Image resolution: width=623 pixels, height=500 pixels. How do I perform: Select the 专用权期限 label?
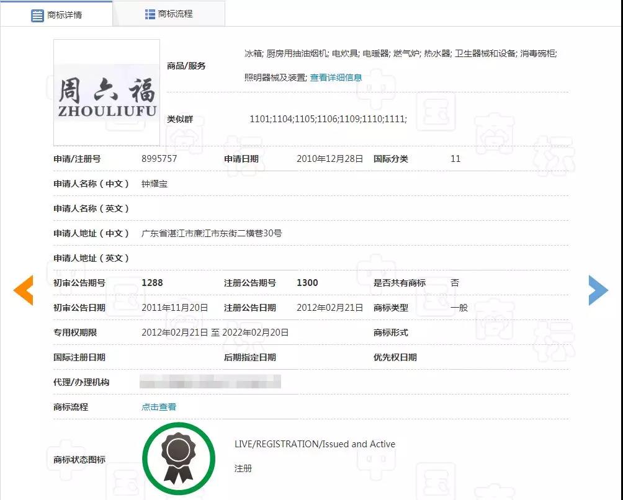pos(75,333)
